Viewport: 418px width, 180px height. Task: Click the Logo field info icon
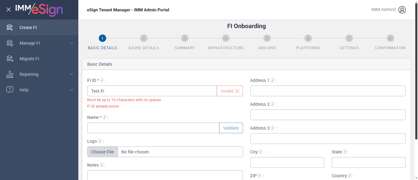[x=100, y=141]
